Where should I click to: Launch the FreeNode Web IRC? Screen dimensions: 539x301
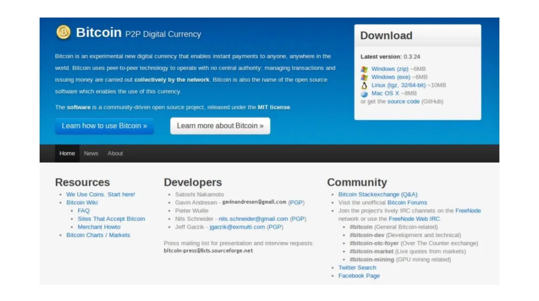(x=414, y=219)
